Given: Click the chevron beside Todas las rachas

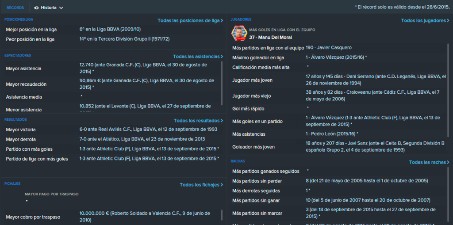Looking at the screenshot, I should pos(448,162).
